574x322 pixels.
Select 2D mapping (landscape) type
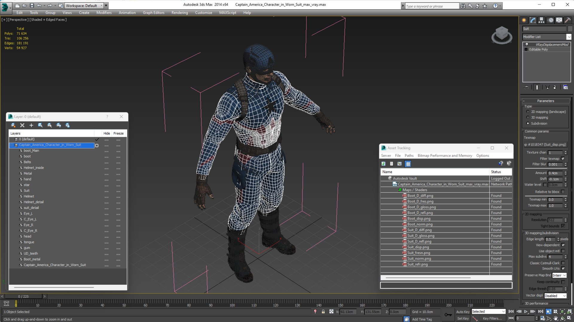528,112
